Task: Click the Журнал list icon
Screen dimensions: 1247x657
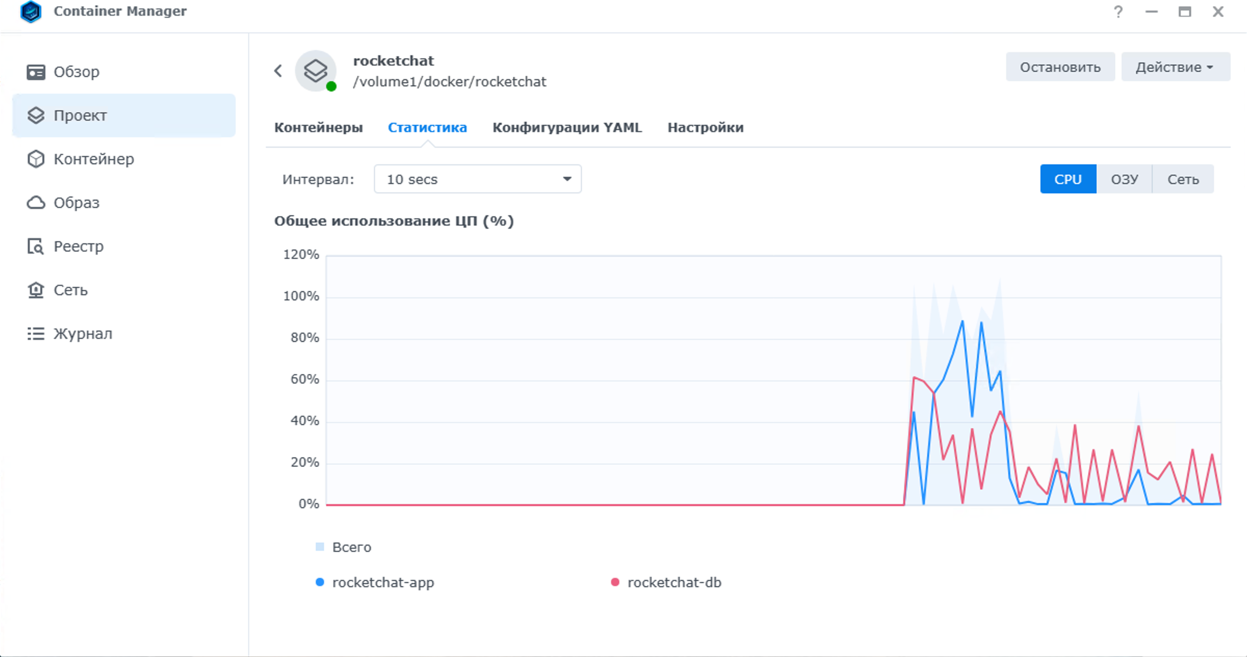Action: coord(36,334)
